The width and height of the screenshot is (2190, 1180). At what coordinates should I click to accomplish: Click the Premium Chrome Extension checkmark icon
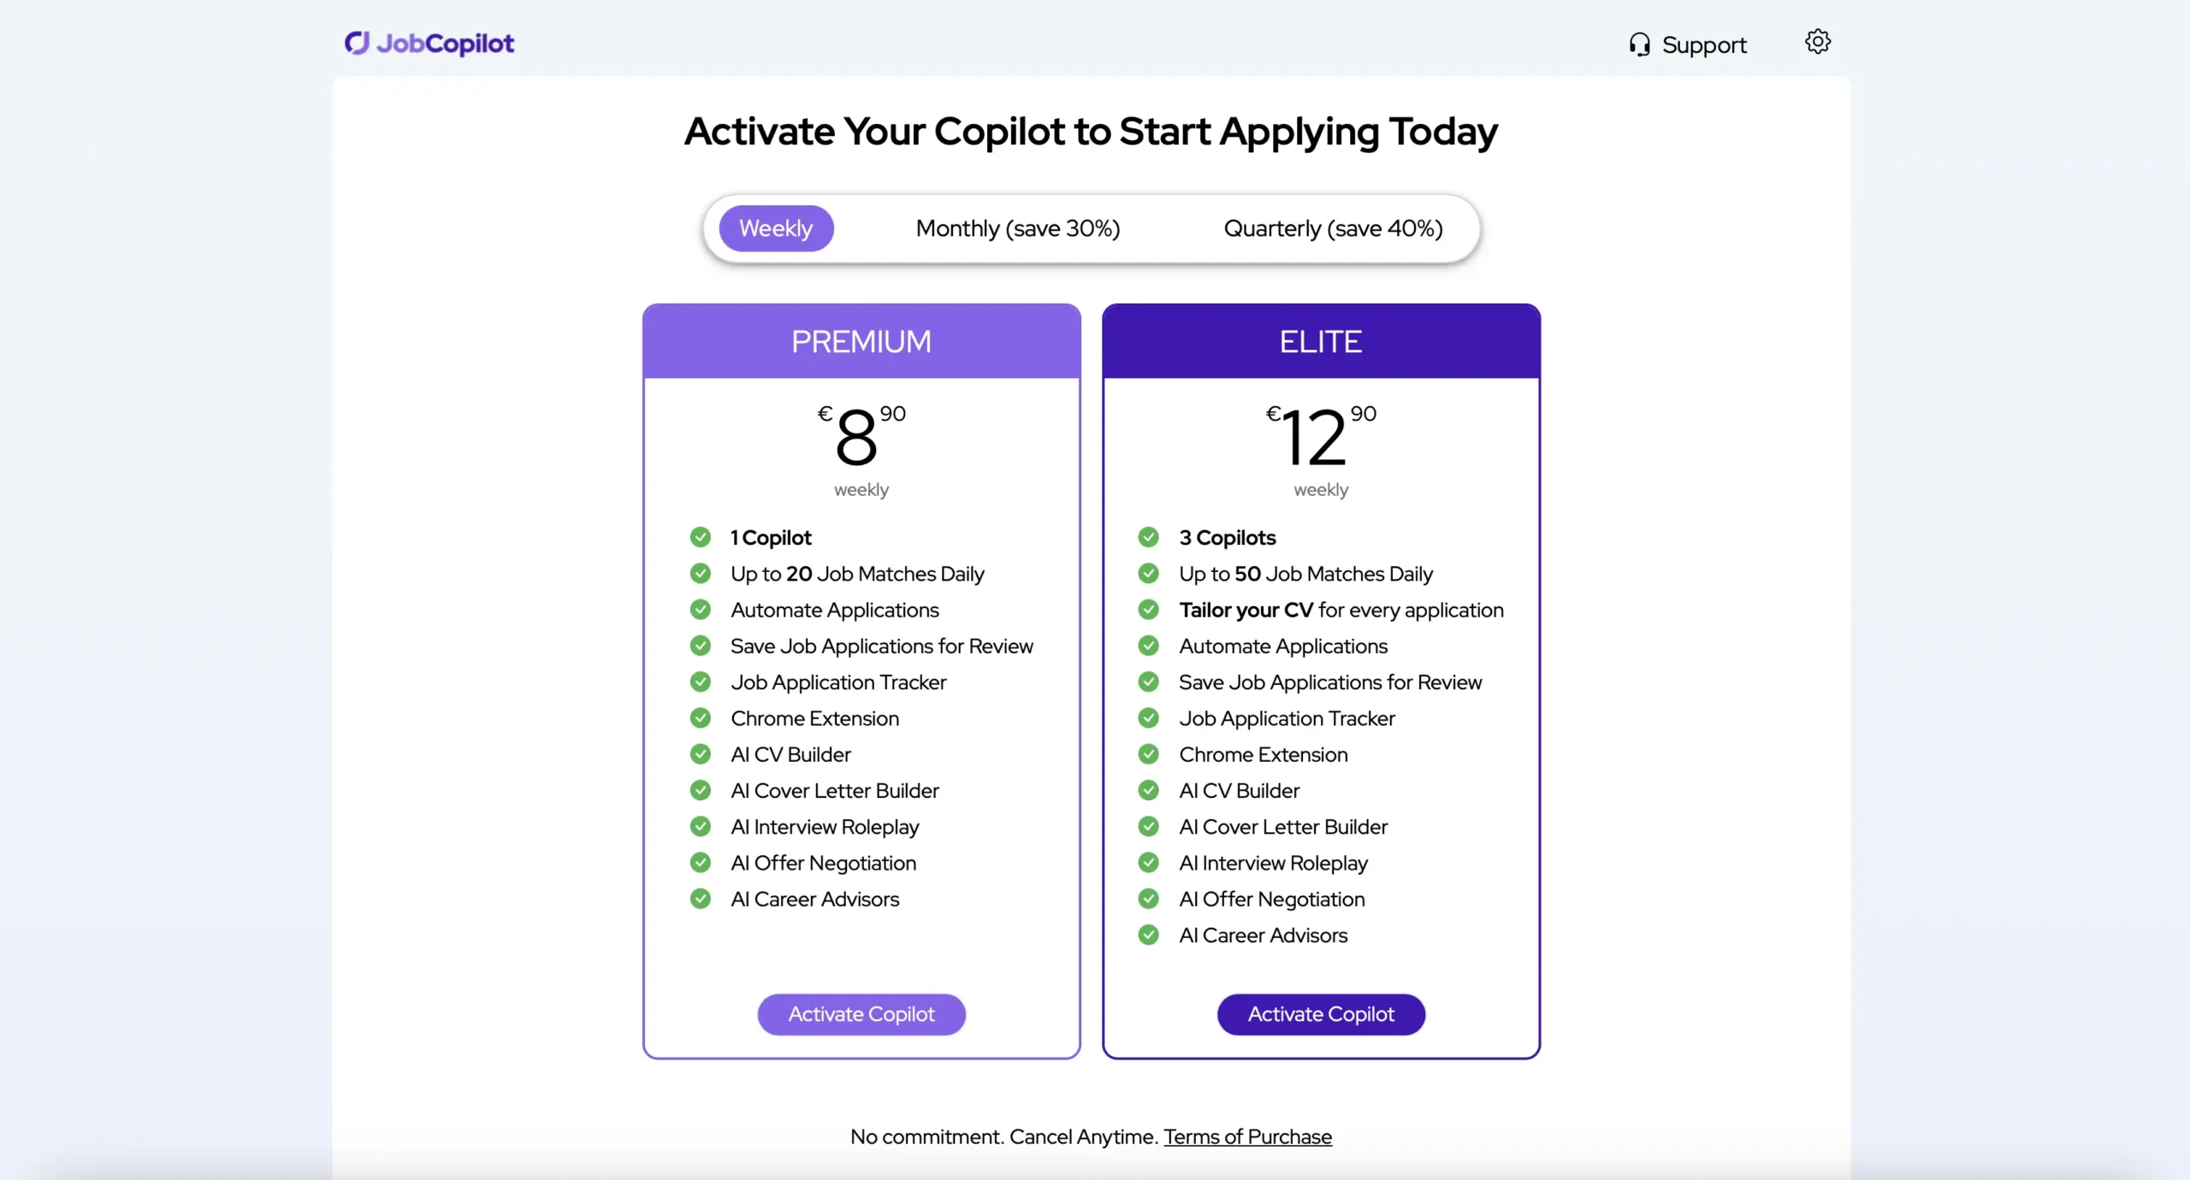(x=701, y=718)
